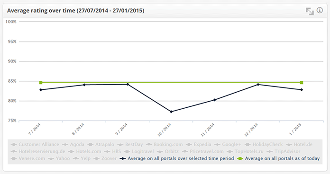Toggle Google+ series in legend
330x174 pixels.
point(228,144)
